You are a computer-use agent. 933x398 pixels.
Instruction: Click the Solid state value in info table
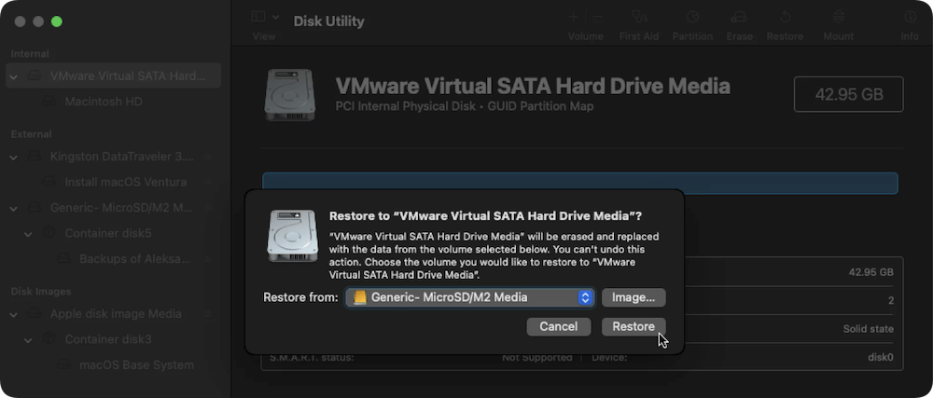point(868,329)
